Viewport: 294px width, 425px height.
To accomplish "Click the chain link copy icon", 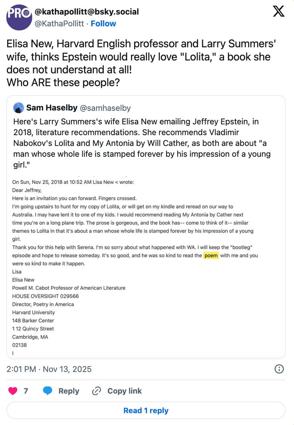I will point(97,391).
